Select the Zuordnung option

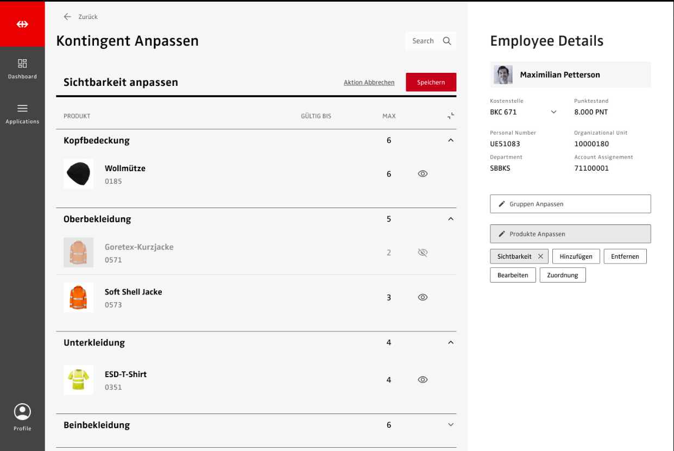pyautogui.click(x=562, y=275)
